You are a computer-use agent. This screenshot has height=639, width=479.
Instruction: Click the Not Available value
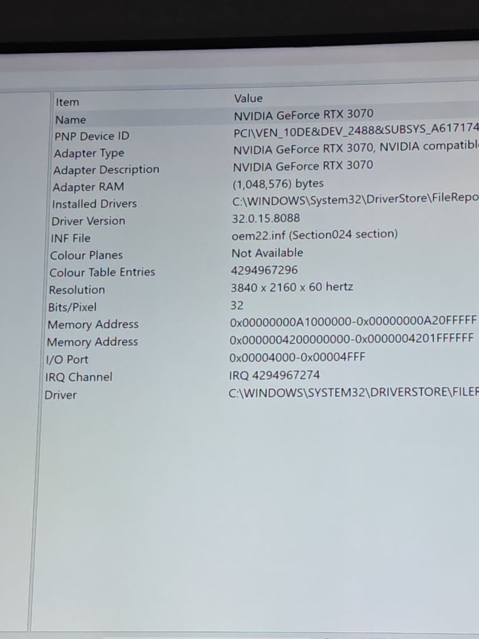tap(267, 253)
